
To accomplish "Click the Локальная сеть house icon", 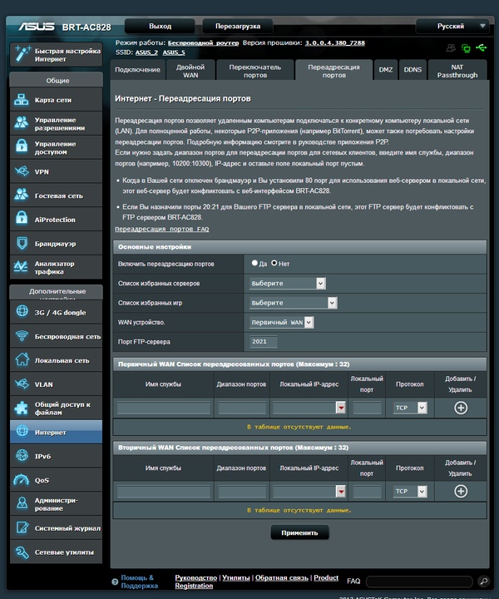I will click(x=22, y=359).
